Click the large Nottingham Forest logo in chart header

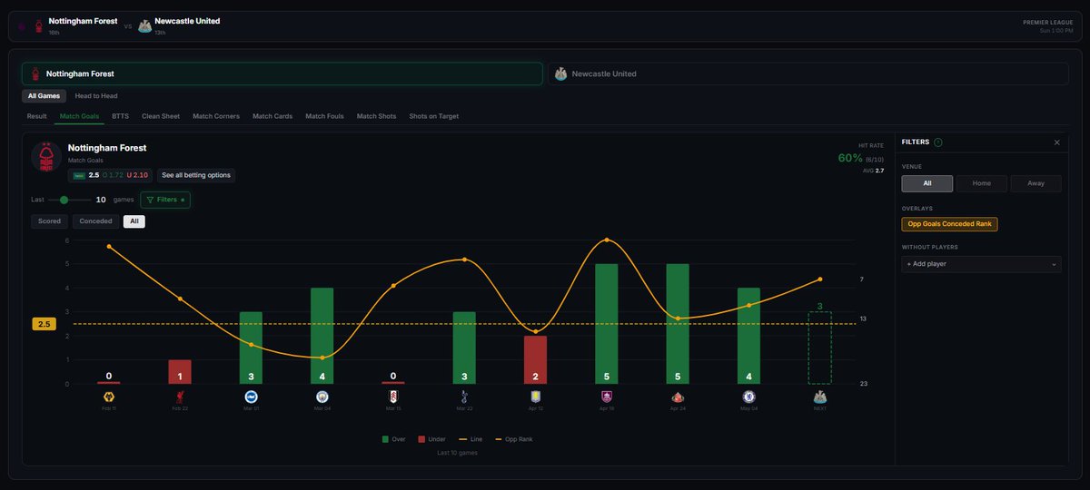[x=46, y=157]
